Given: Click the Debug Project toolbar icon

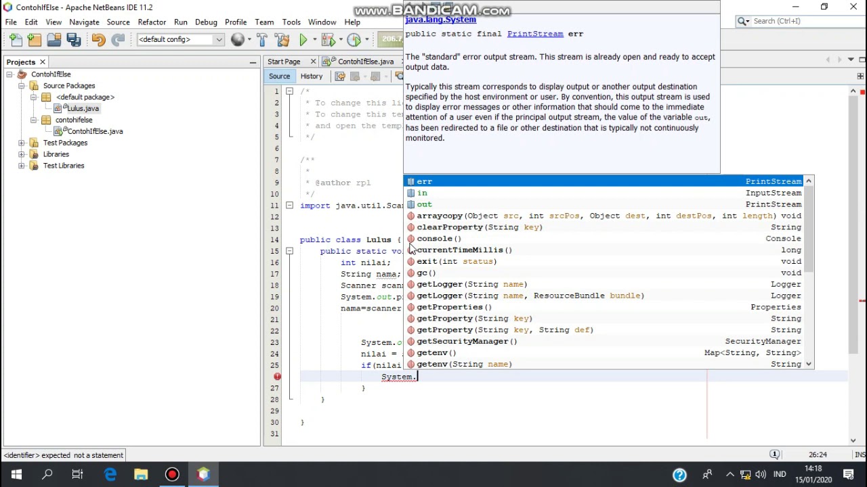Looking at the screenshot, I should [328, 40].
